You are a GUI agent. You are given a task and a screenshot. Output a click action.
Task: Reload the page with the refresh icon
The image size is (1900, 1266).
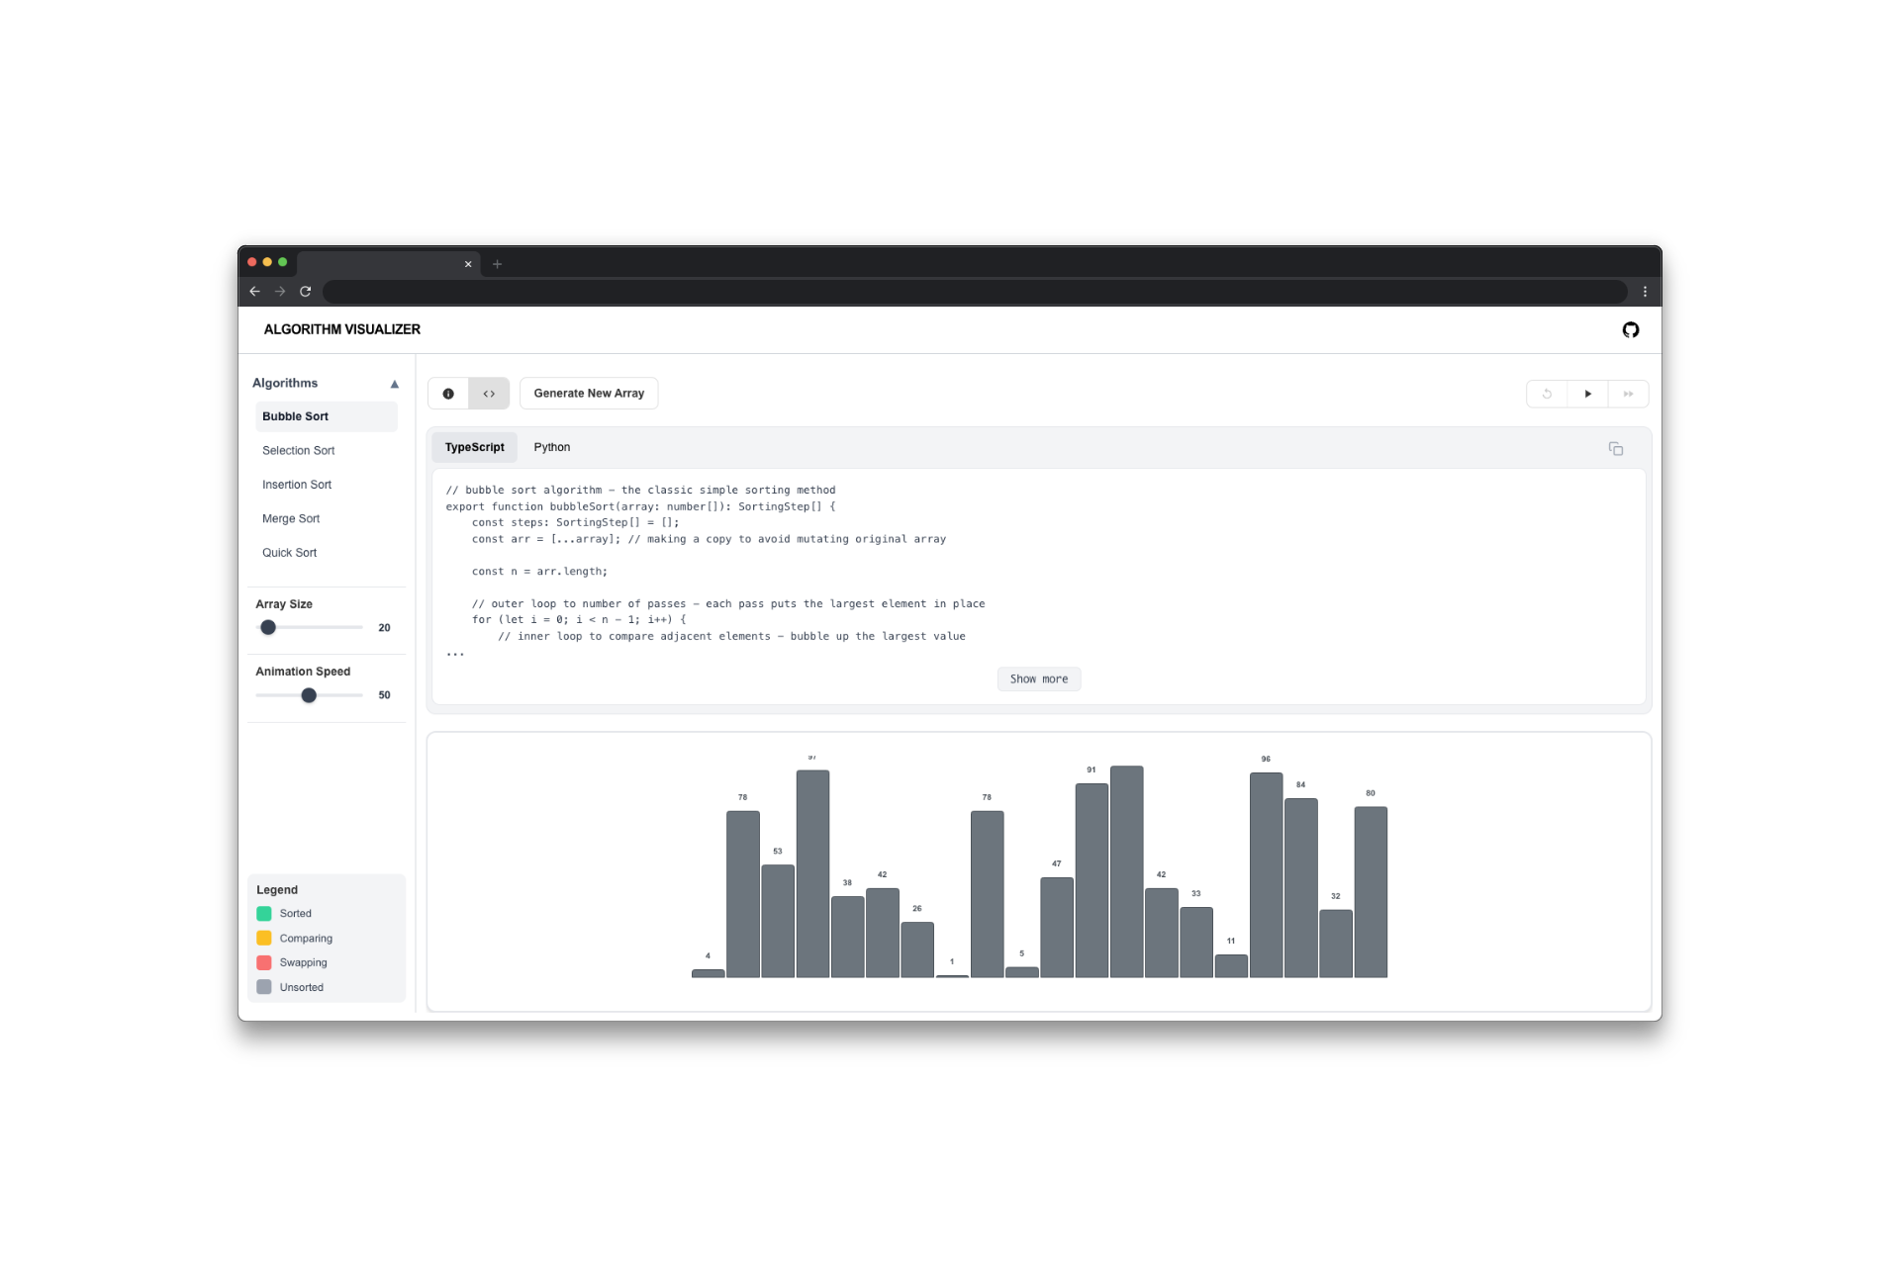306,292
